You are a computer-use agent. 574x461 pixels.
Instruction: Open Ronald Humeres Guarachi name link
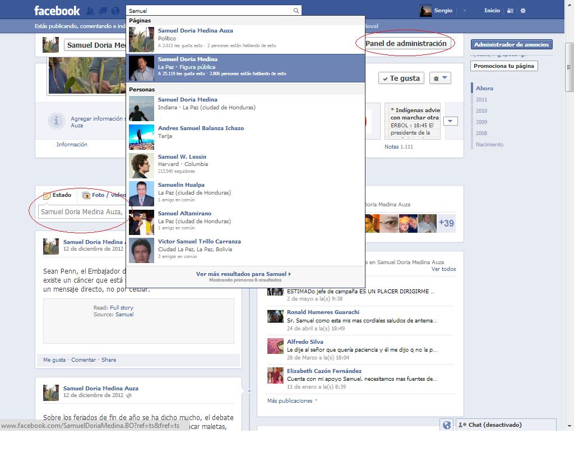[323, 312]
